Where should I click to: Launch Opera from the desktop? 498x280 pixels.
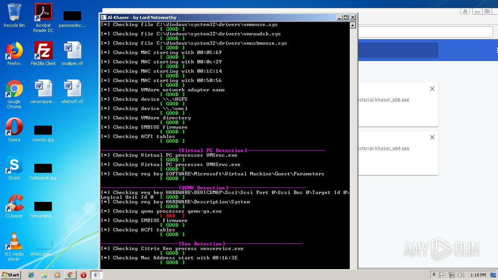14,130
